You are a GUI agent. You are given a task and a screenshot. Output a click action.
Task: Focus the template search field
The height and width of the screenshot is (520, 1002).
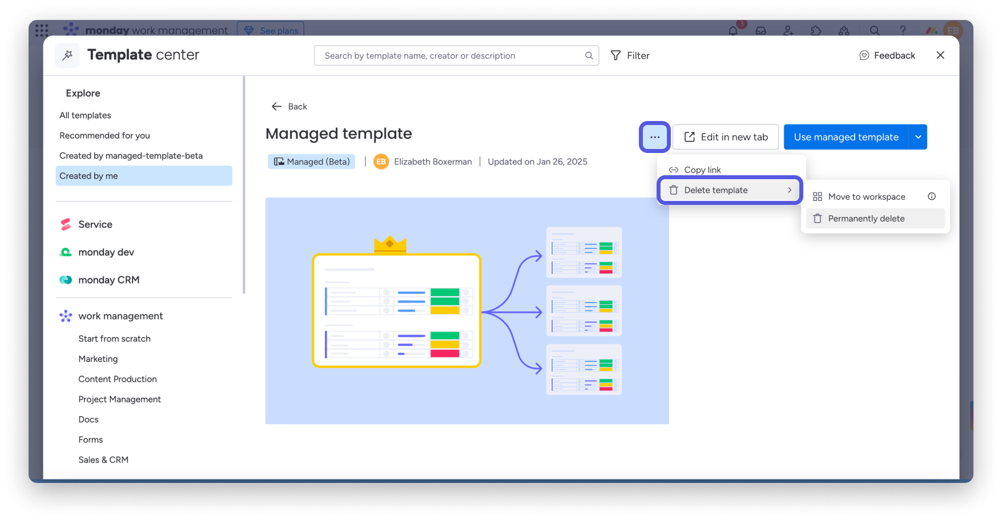(456, 55)
